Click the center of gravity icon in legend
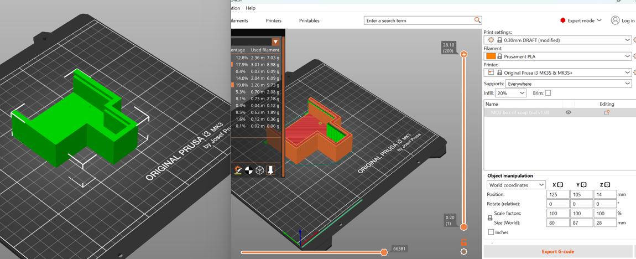The image size is (636, 259). 249,170
